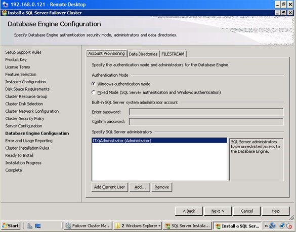Click Server Manager quick launch icon

point(29,226)
